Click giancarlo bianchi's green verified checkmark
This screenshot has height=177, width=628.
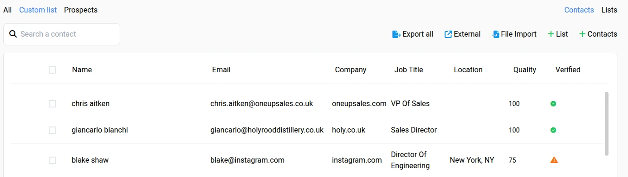pyautogui.click(x=553, y=130)
